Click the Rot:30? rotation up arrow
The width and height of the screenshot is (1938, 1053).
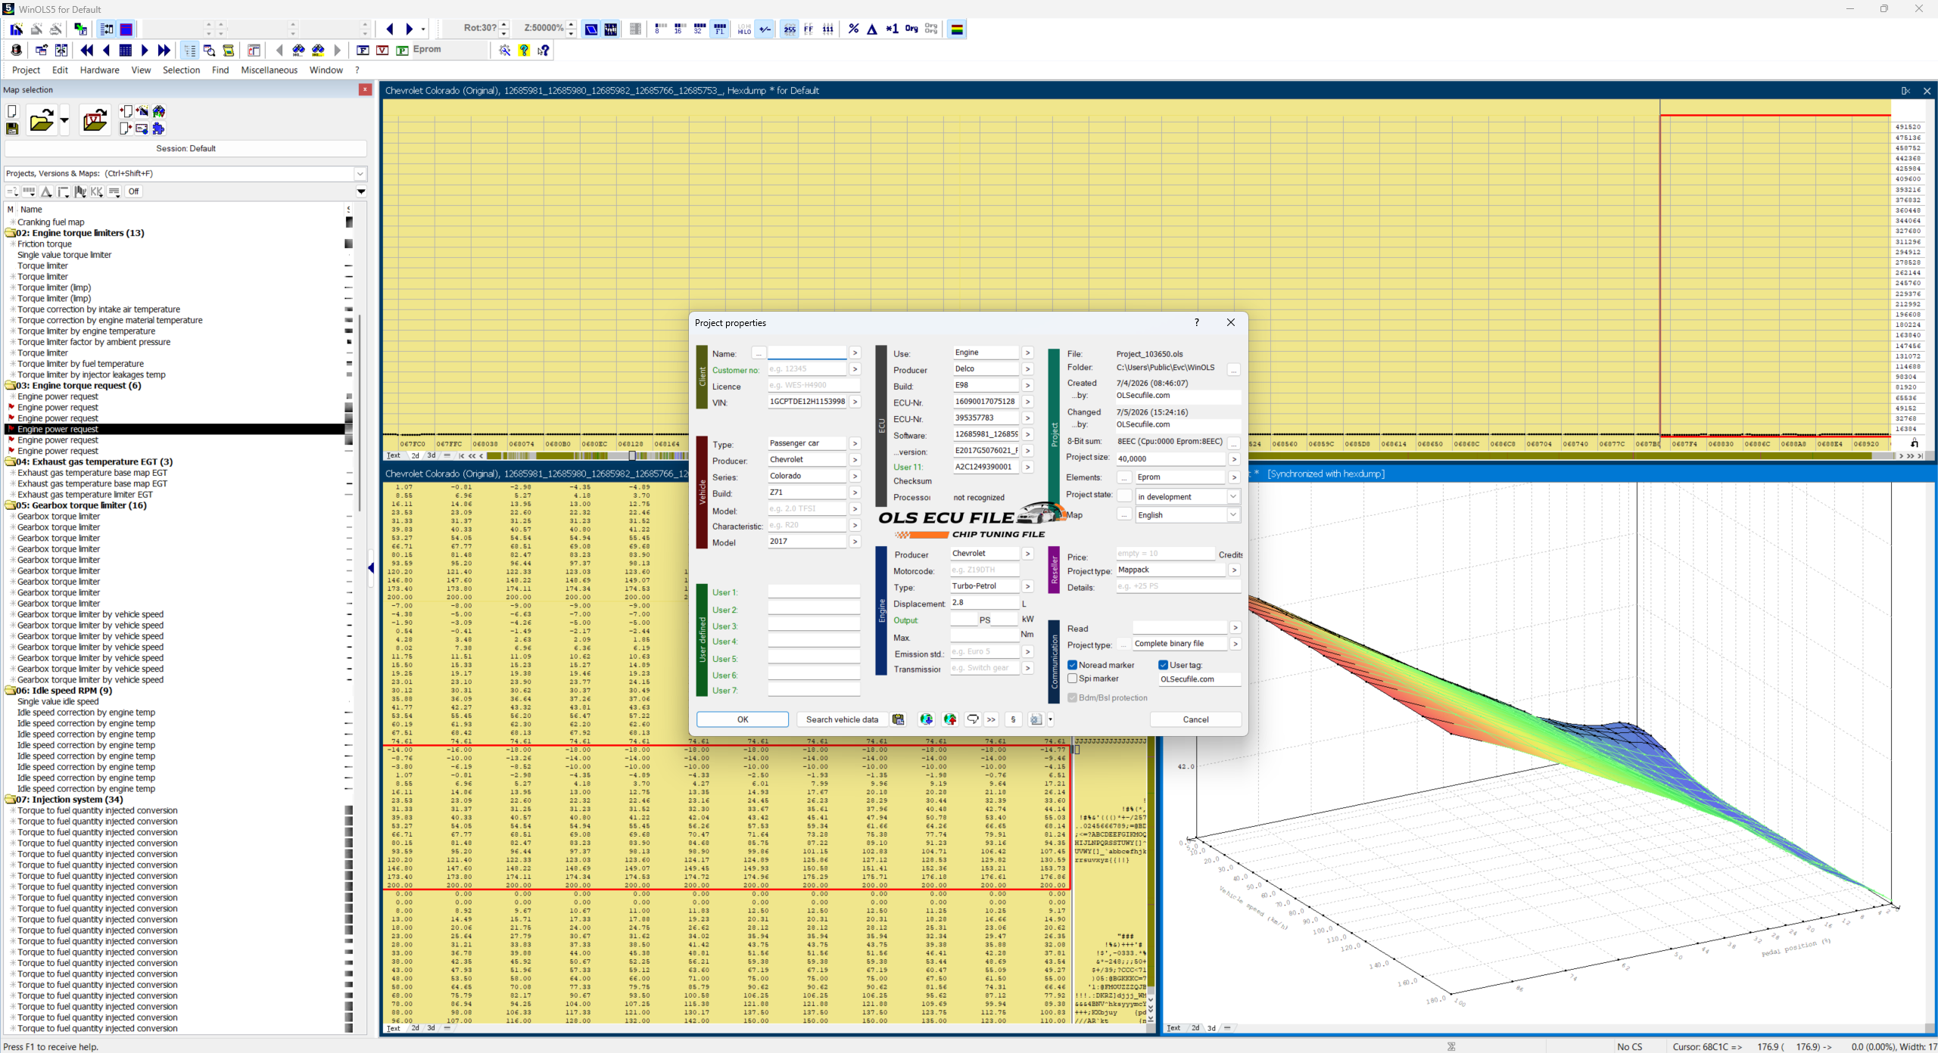click(504, 24)
